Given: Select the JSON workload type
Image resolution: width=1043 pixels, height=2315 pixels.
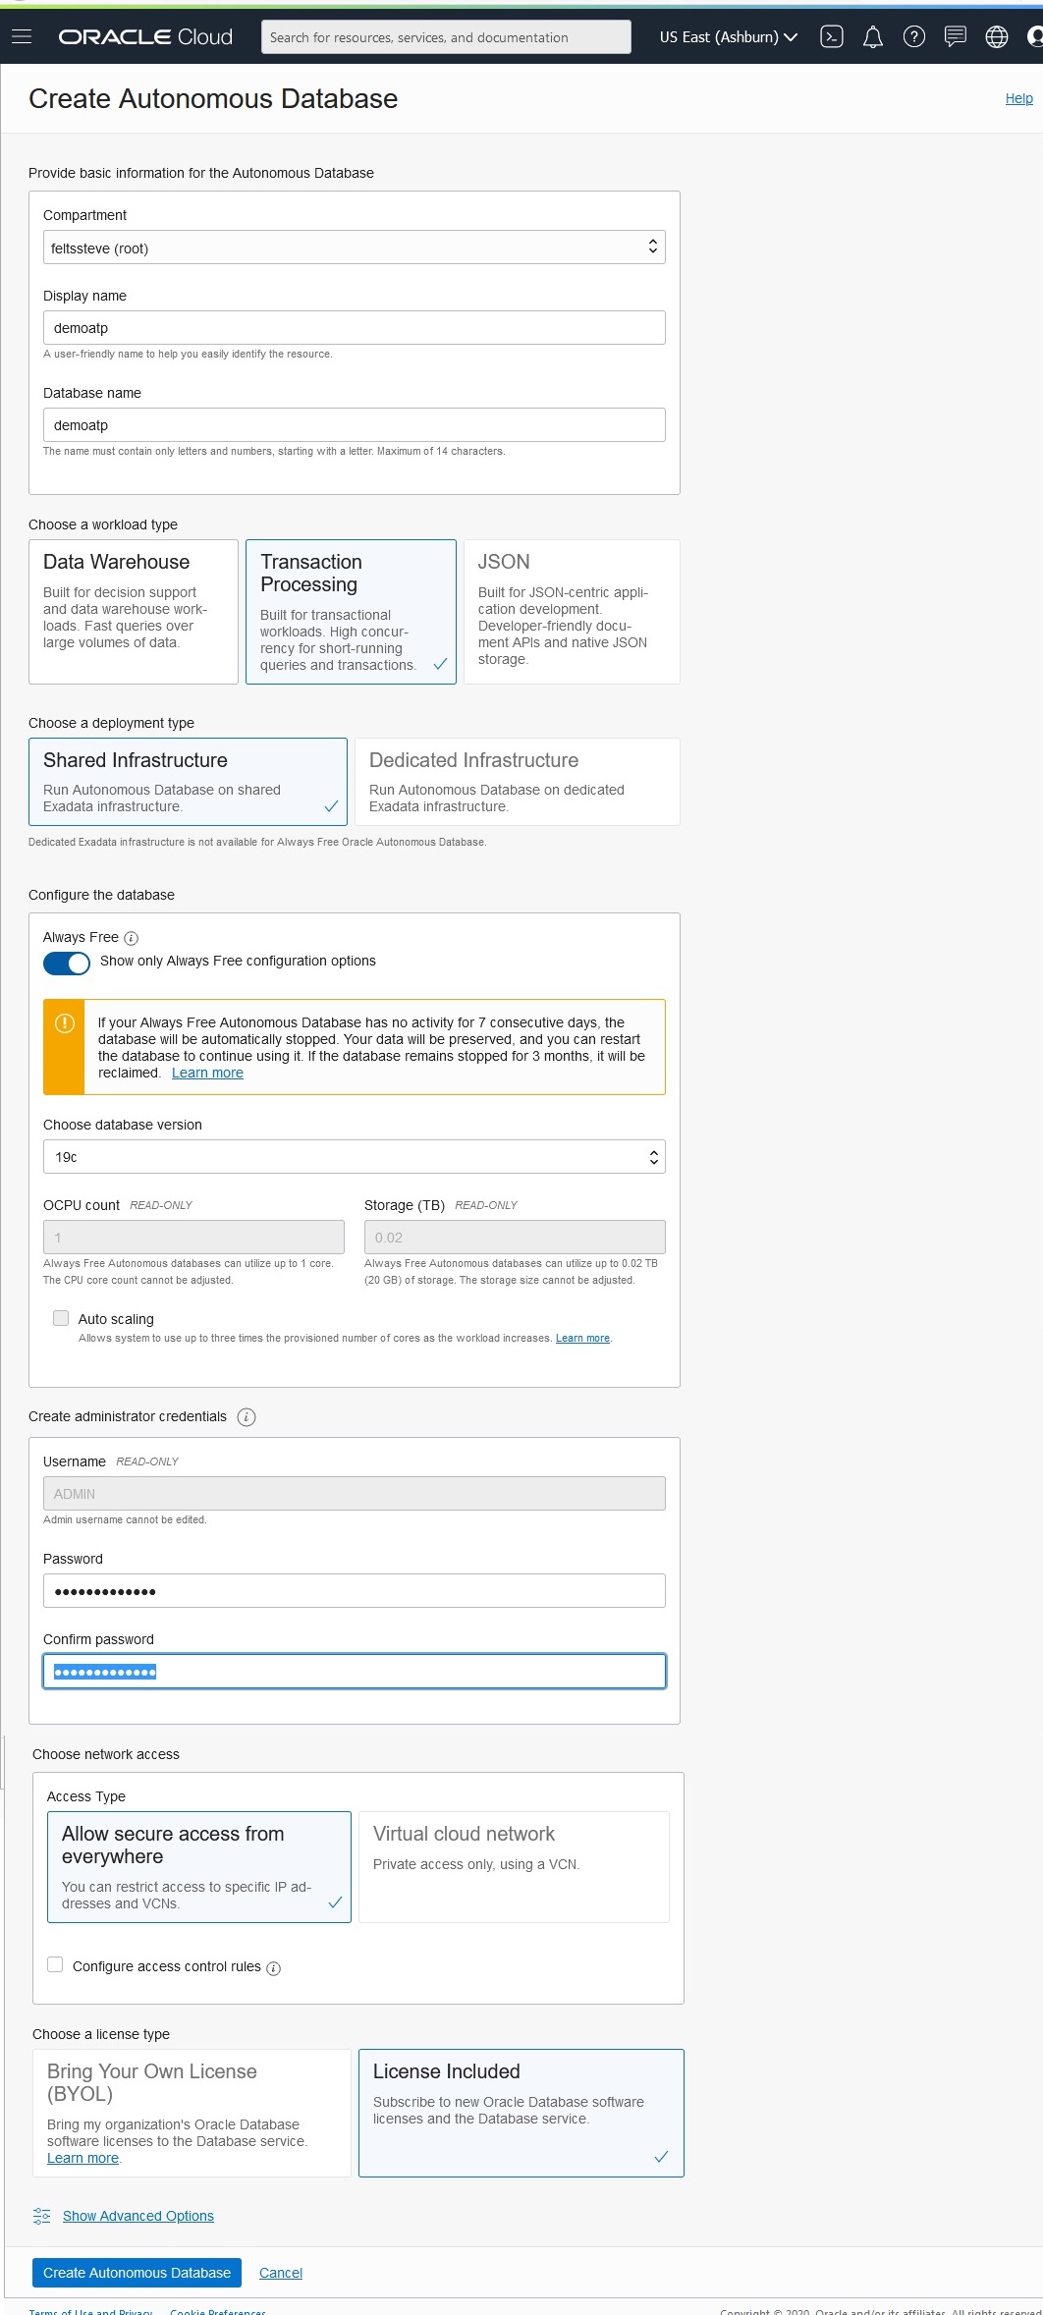Looking at the screenshot, I should (572, 611).
